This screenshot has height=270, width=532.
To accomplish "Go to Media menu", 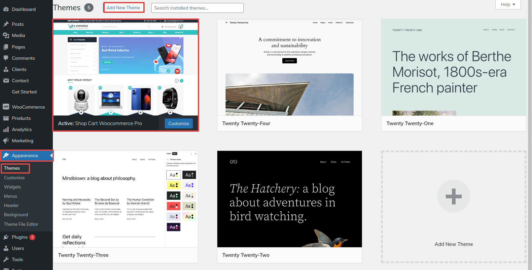I will (26, 35).
